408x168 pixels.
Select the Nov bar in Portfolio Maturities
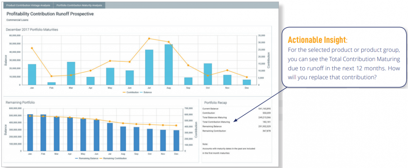pos(227,80)
